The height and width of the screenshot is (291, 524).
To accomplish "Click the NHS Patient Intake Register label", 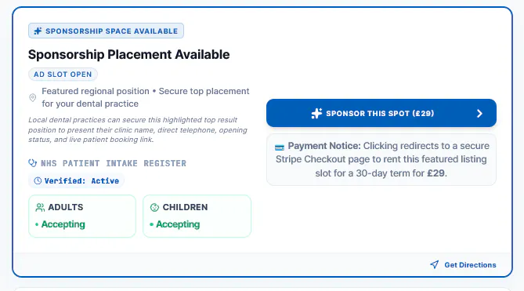I will point(114,163).
